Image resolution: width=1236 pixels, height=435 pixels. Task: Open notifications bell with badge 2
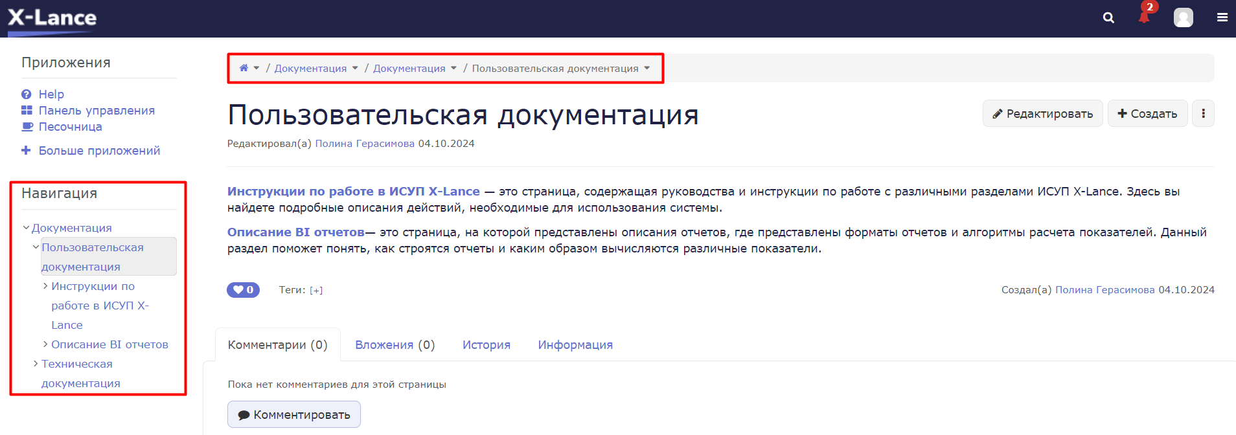1145,16
